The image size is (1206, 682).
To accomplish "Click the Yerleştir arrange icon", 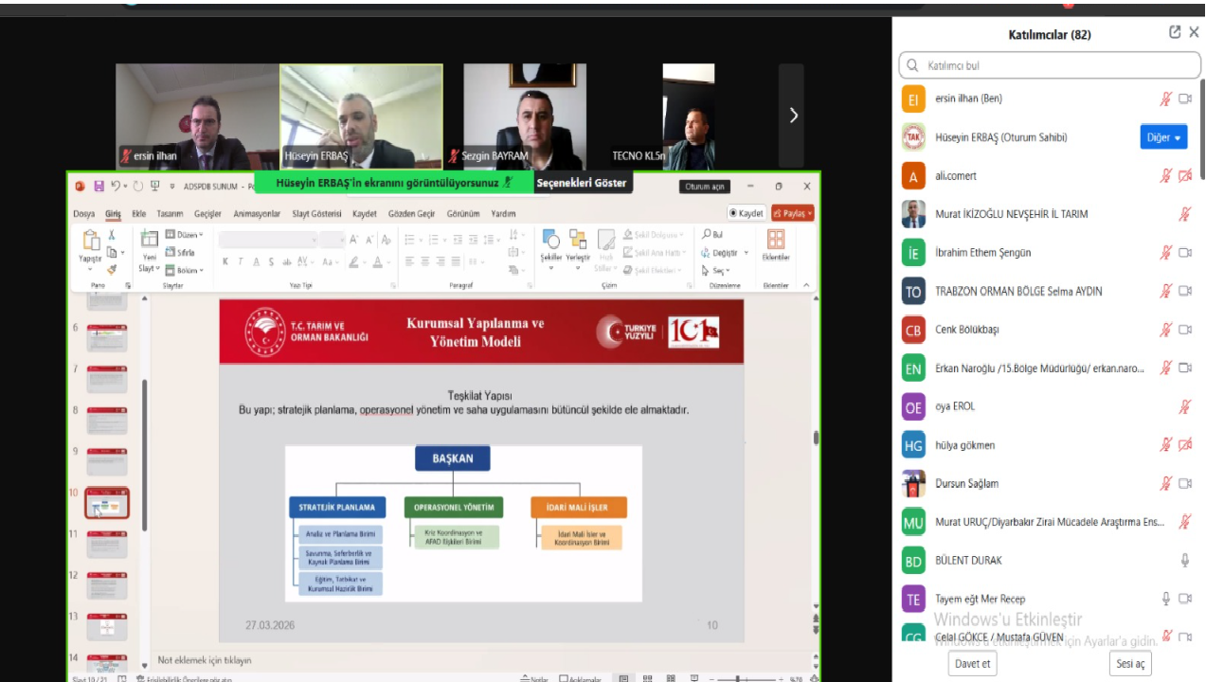I will 578,243.
